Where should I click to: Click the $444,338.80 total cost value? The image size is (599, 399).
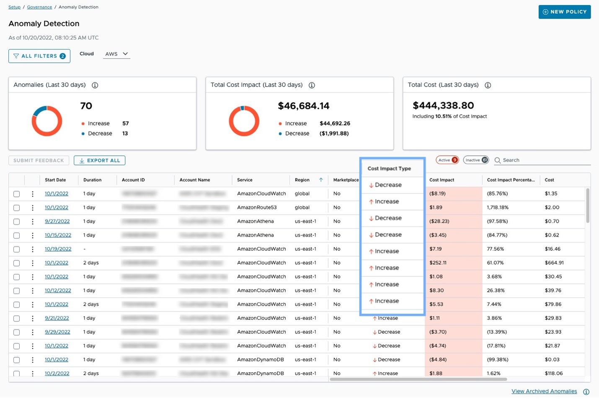pos(443,106)
